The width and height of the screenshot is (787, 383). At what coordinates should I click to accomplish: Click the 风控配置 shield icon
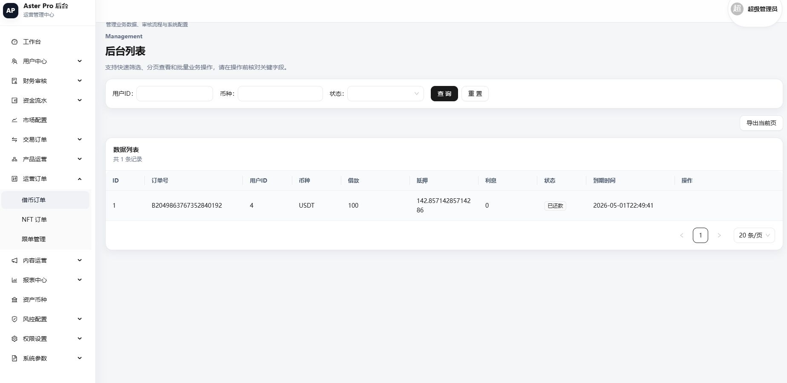[14, 319]
